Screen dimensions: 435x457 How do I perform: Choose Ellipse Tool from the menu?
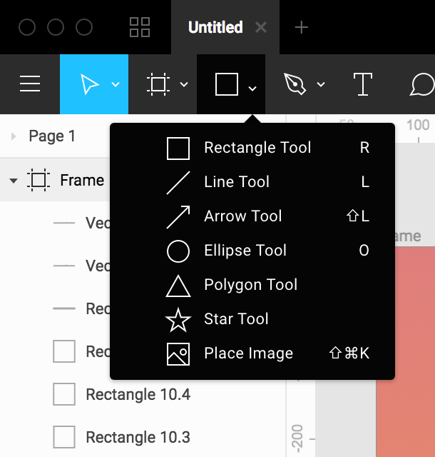point(245,251)
